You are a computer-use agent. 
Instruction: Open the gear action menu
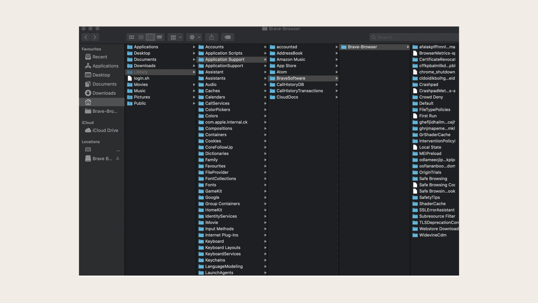pos(194,37)
